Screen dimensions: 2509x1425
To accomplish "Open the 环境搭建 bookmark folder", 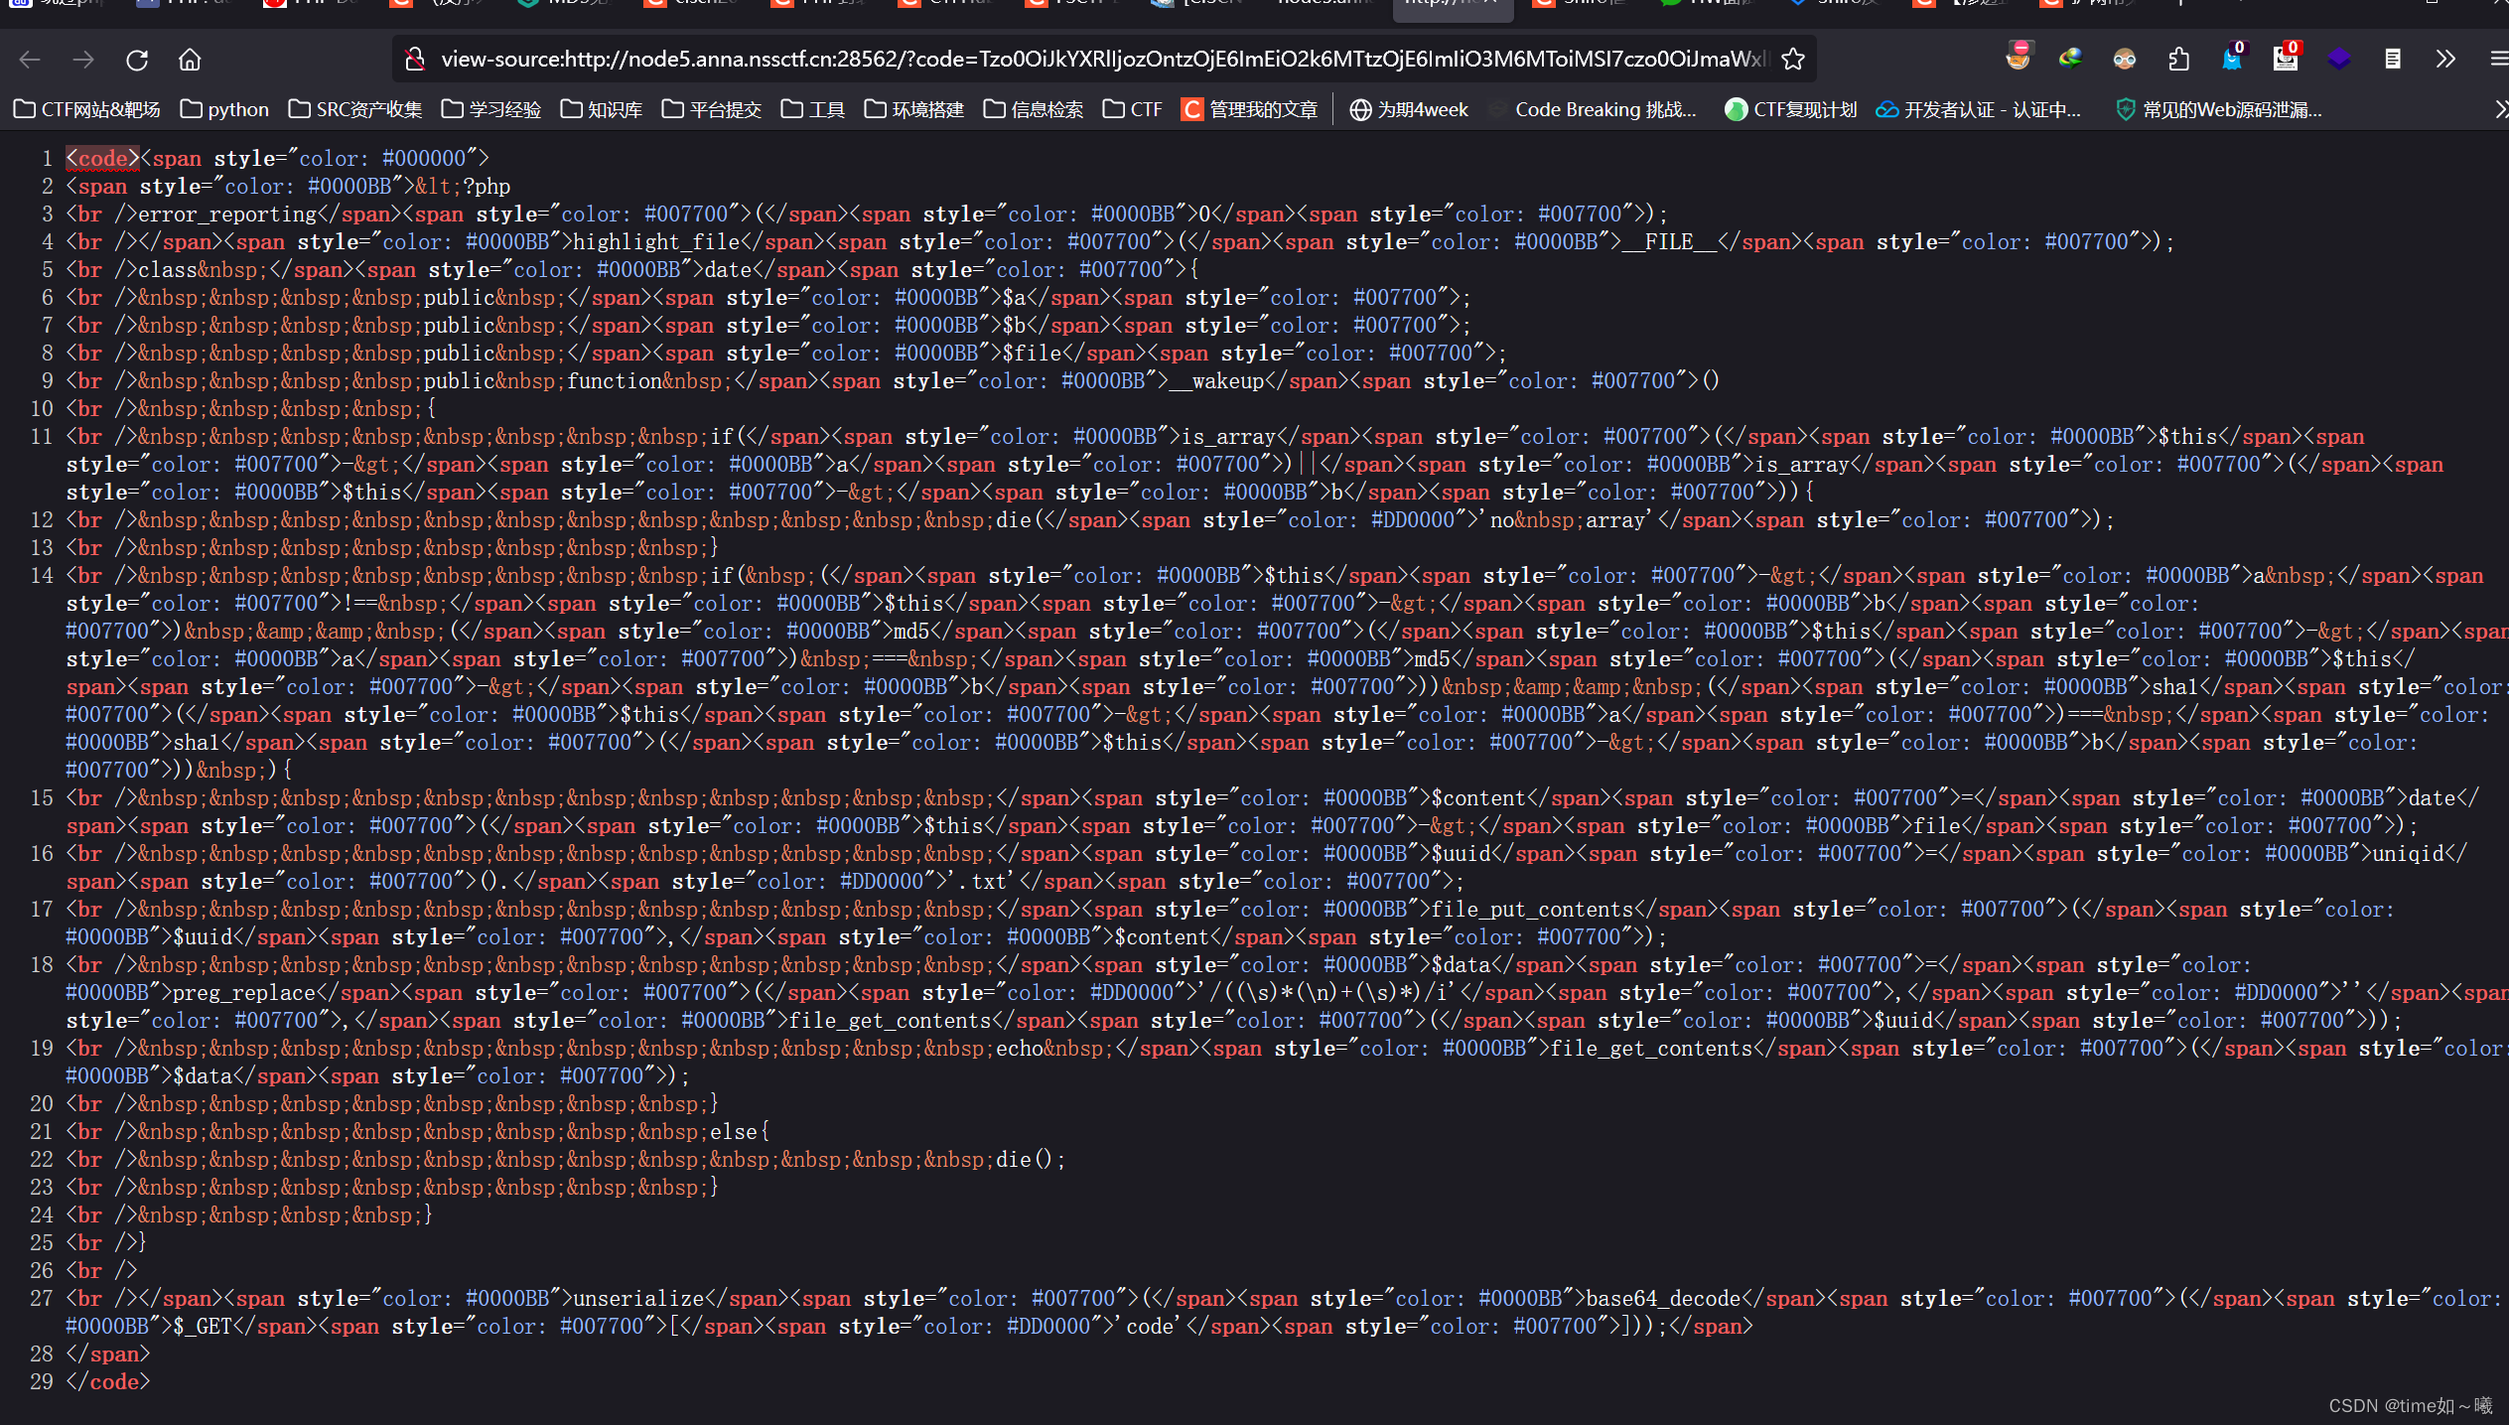I will click(914, 109).
